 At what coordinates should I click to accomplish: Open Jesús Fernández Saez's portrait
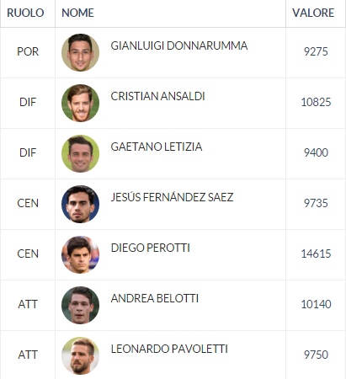80,204
